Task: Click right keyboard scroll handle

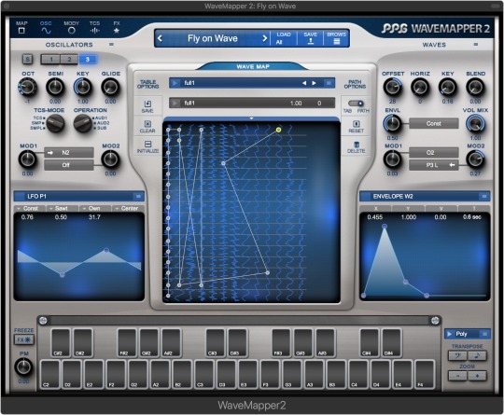Action: coord(435,320)
